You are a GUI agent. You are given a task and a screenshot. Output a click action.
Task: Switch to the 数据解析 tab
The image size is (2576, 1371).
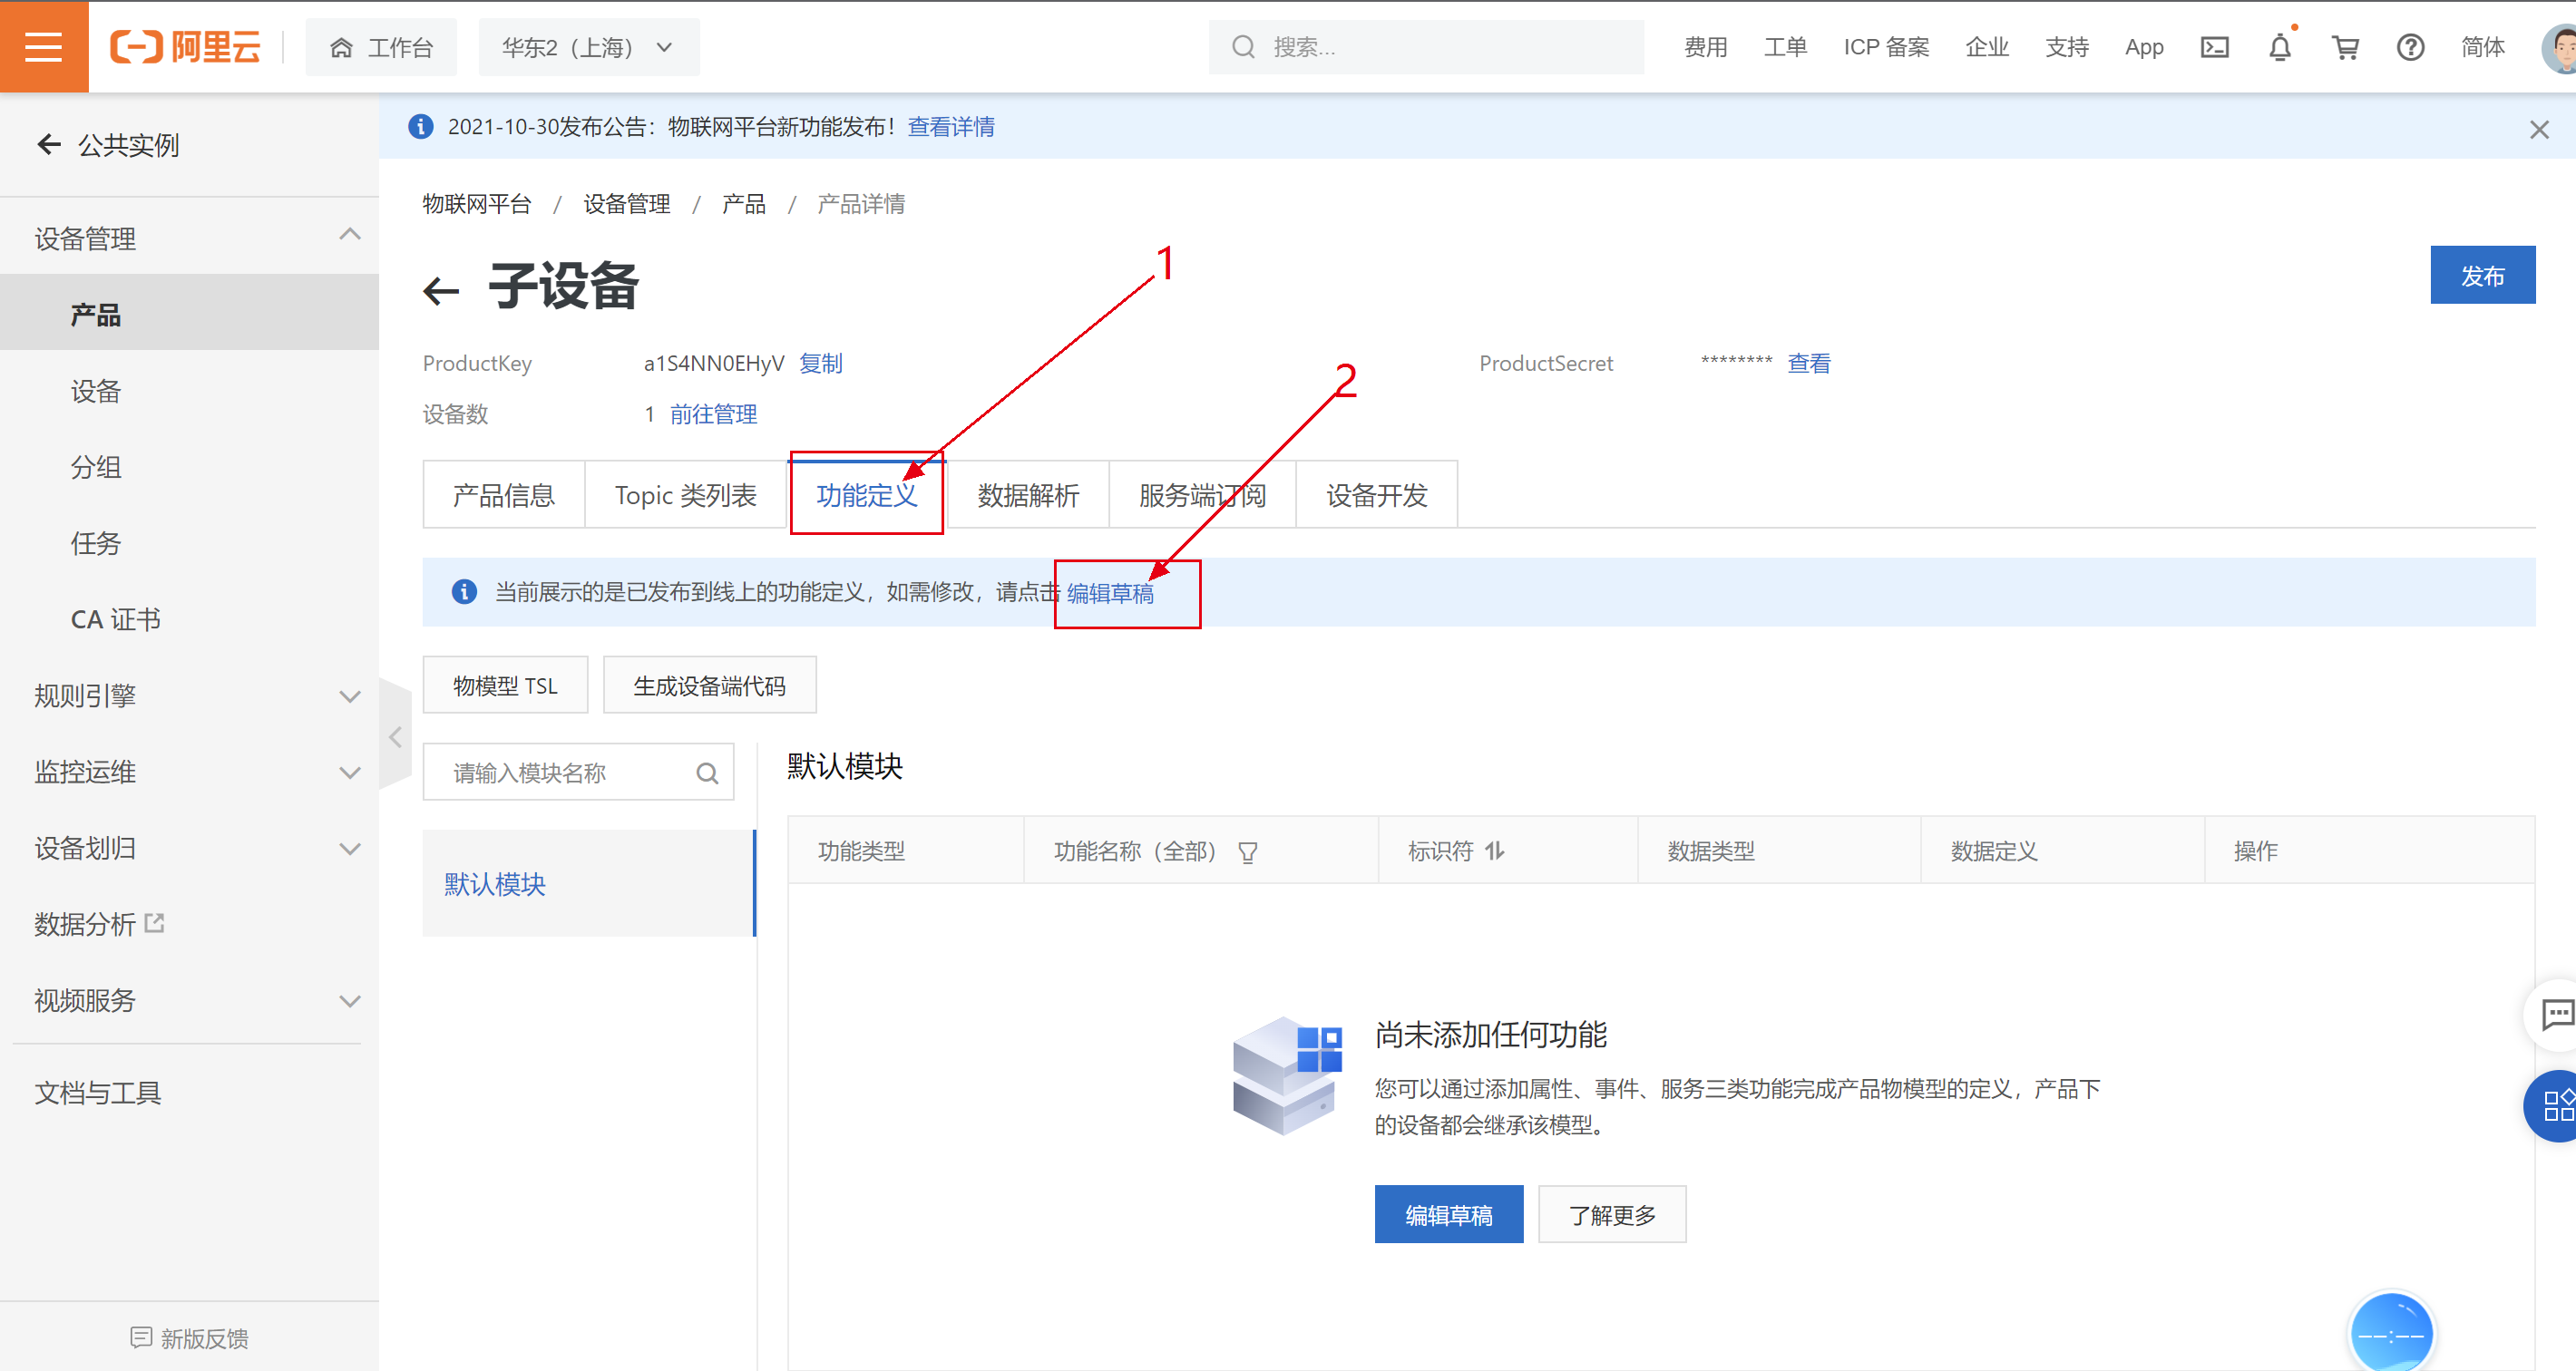(1027, 495)
